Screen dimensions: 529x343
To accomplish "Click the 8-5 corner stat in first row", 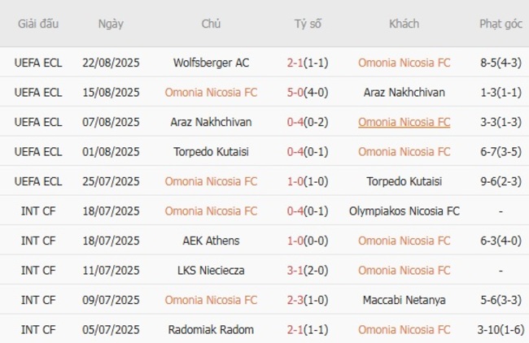I will 501,63.
